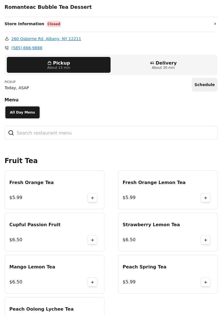Expand Store Information with chevron arrow
222x316 pixels.
point(215,24)
